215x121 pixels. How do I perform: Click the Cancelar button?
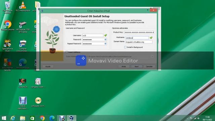[x=149, y=67]
